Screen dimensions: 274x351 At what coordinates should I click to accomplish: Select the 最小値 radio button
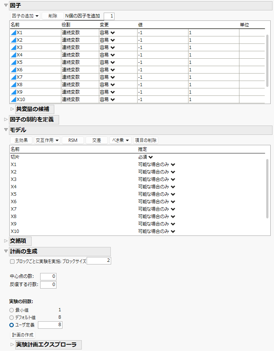click(x=12, y=310)
